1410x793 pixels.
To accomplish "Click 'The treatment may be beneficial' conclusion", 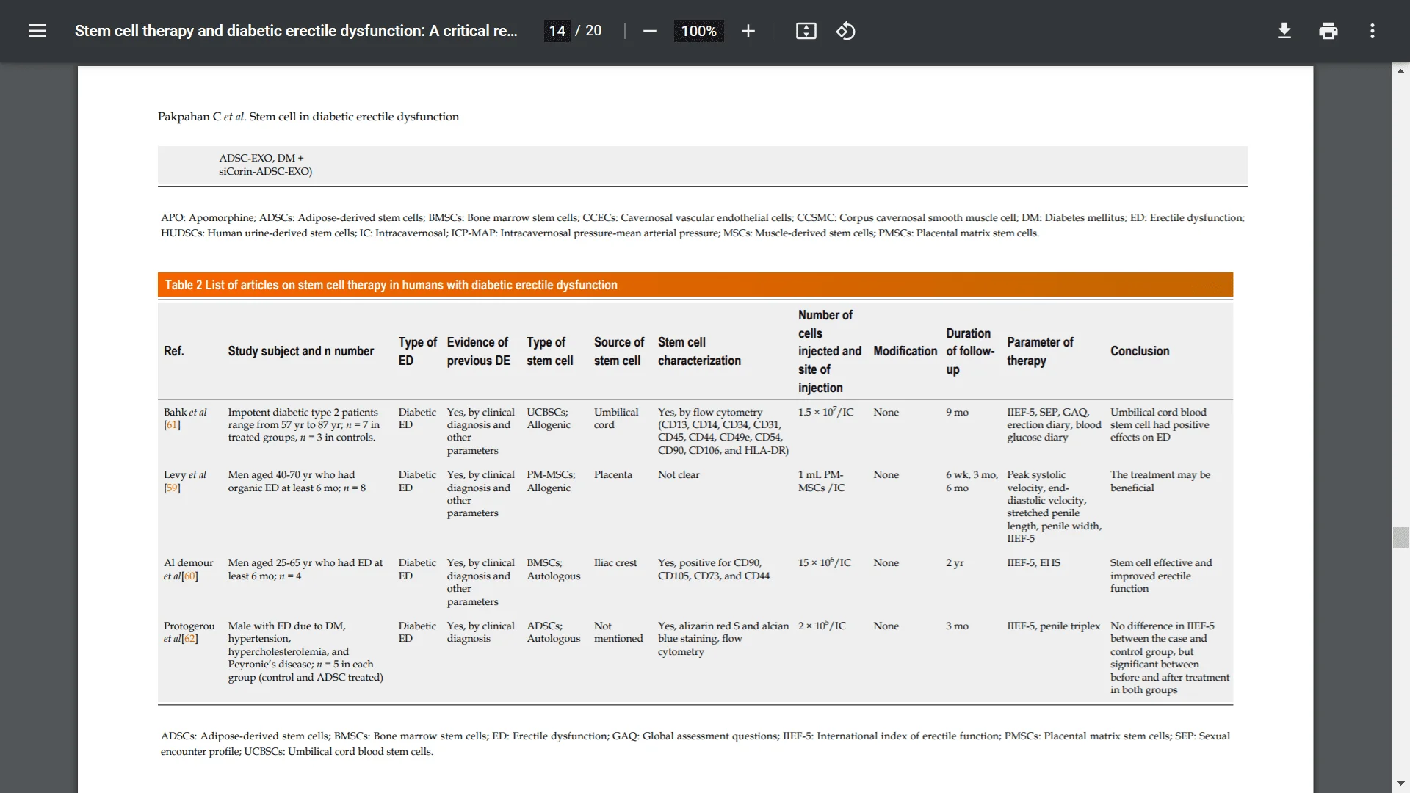I will click(x=1160, y=481).
